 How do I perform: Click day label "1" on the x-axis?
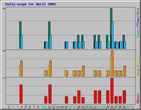click(9, 107)
